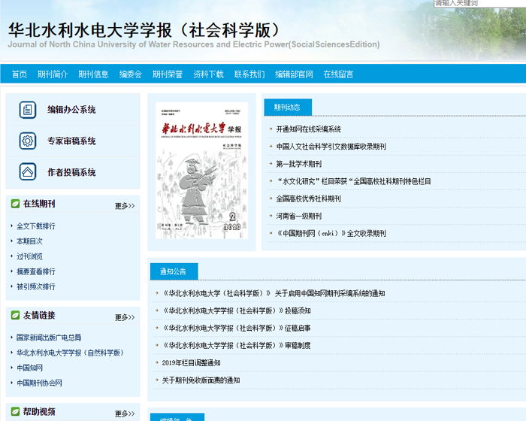Go to 首页 in the navigation bar
Image resolution: width=526 pixels, height=421 pixels.
coord(20,74)
